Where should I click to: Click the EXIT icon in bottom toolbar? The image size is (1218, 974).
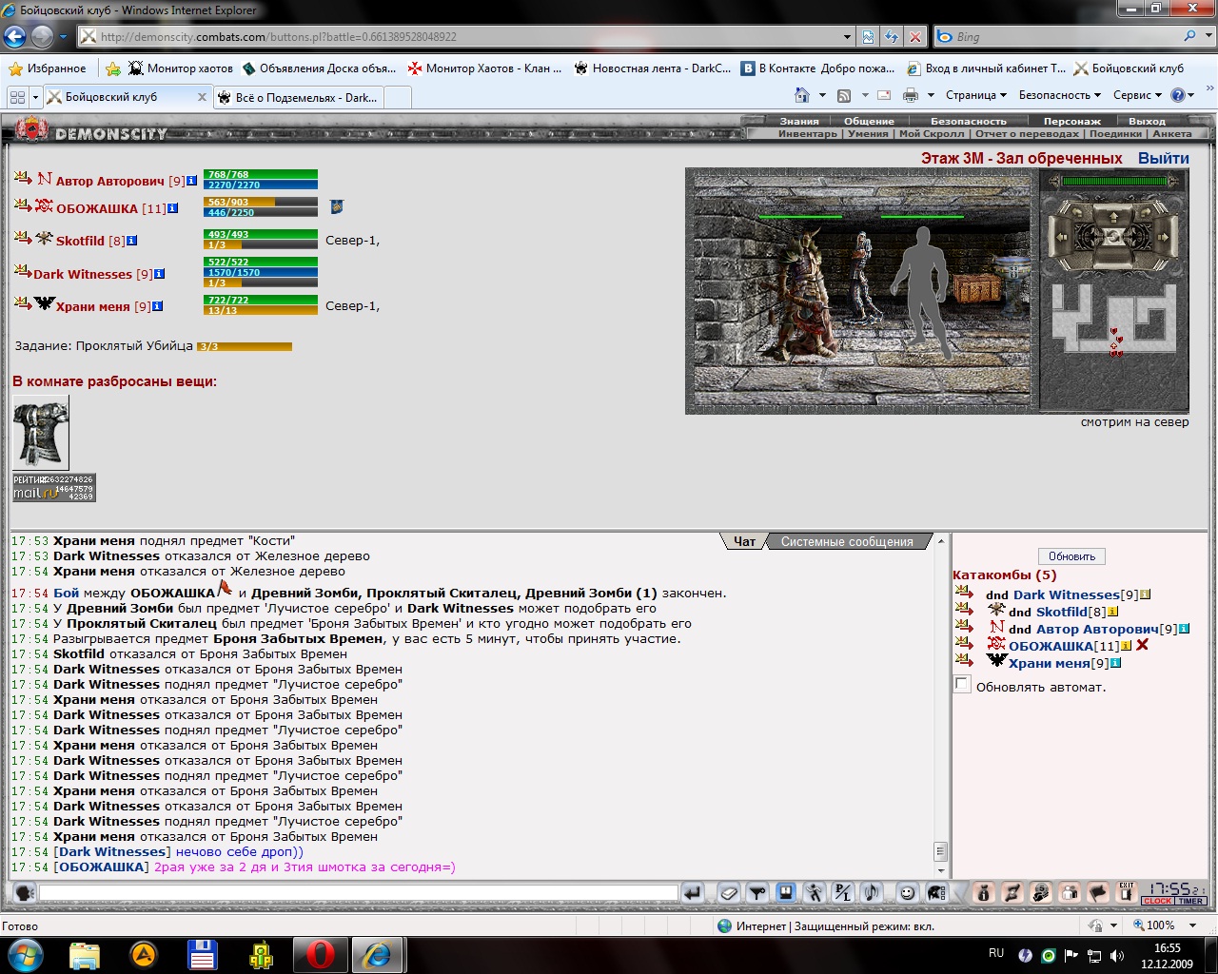1127,892
